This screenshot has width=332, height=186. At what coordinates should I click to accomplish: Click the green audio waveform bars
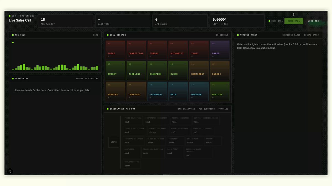55,67
